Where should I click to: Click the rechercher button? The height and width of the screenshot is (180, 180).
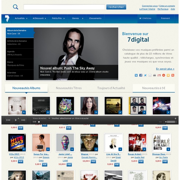coord(116,7)
